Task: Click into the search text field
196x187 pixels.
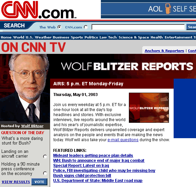Action: [x=138, y=27]
